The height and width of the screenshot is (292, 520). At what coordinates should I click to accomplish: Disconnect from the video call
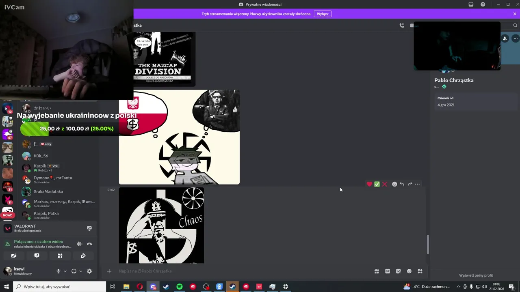89,244
